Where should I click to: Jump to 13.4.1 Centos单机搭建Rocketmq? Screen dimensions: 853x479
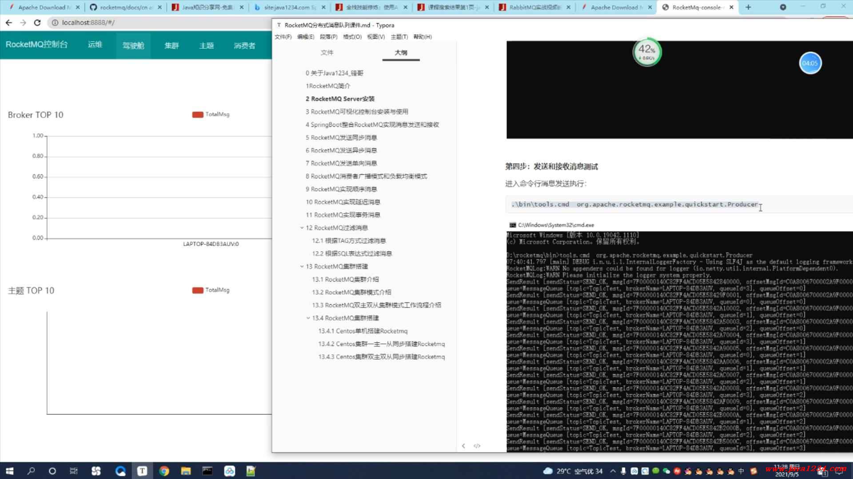click(x=363, y=331)
